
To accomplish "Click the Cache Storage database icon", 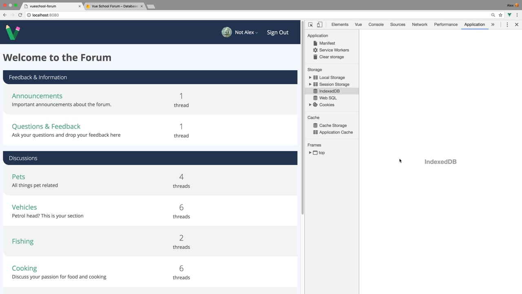I will coord(315,125).
